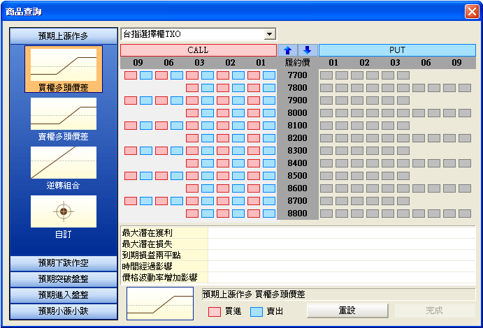Open the 預期進入盤整 section
483x328 pixels.
point(63,295)
